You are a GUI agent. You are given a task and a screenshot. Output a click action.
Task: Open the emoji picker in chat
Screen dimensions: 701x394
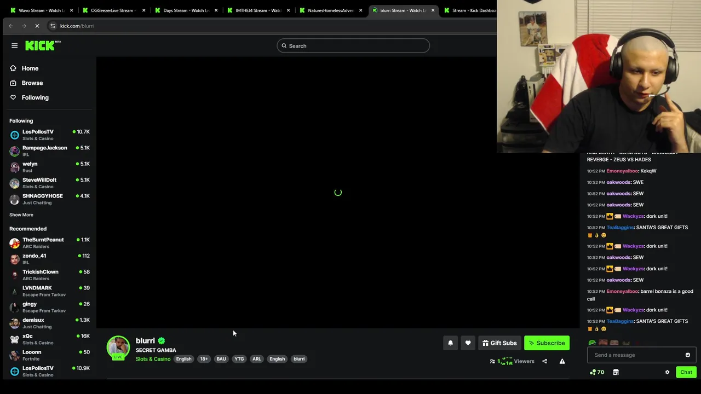pyautogui.click(x=688, y=355)
